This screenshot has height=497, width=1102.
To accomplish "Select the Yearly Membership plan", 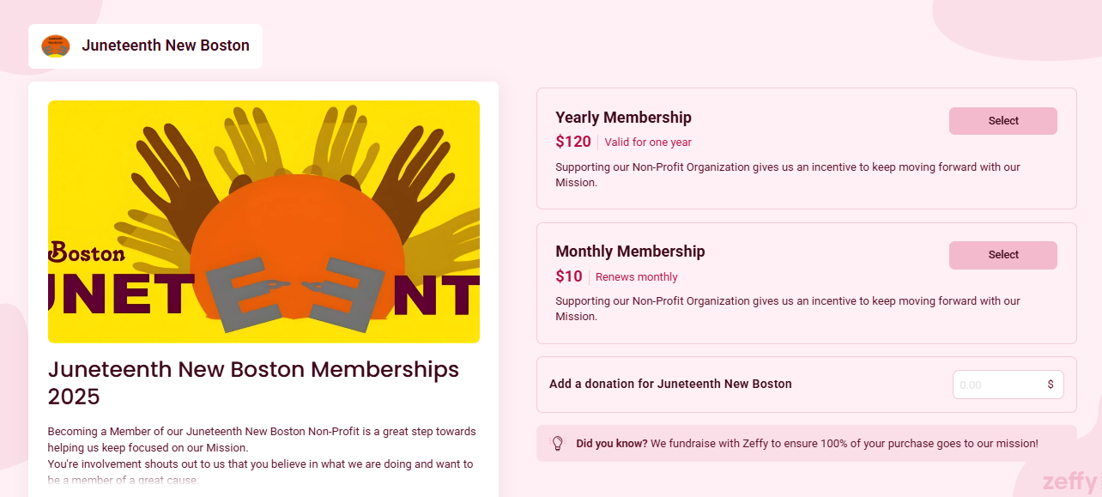I will click(1002, 120).
